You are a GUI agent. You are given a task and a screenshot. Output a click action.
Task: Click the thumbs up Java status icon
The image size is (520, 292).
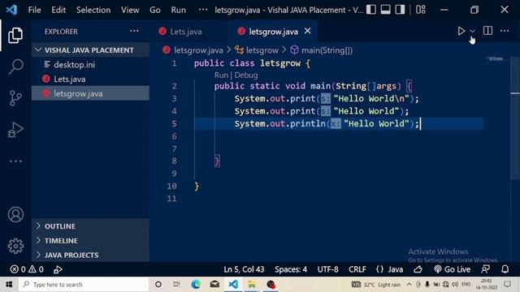[x=418, y=269]
